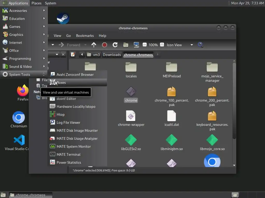
Task: Expand the Sound & Video submenu
Action: coord(24,67)
